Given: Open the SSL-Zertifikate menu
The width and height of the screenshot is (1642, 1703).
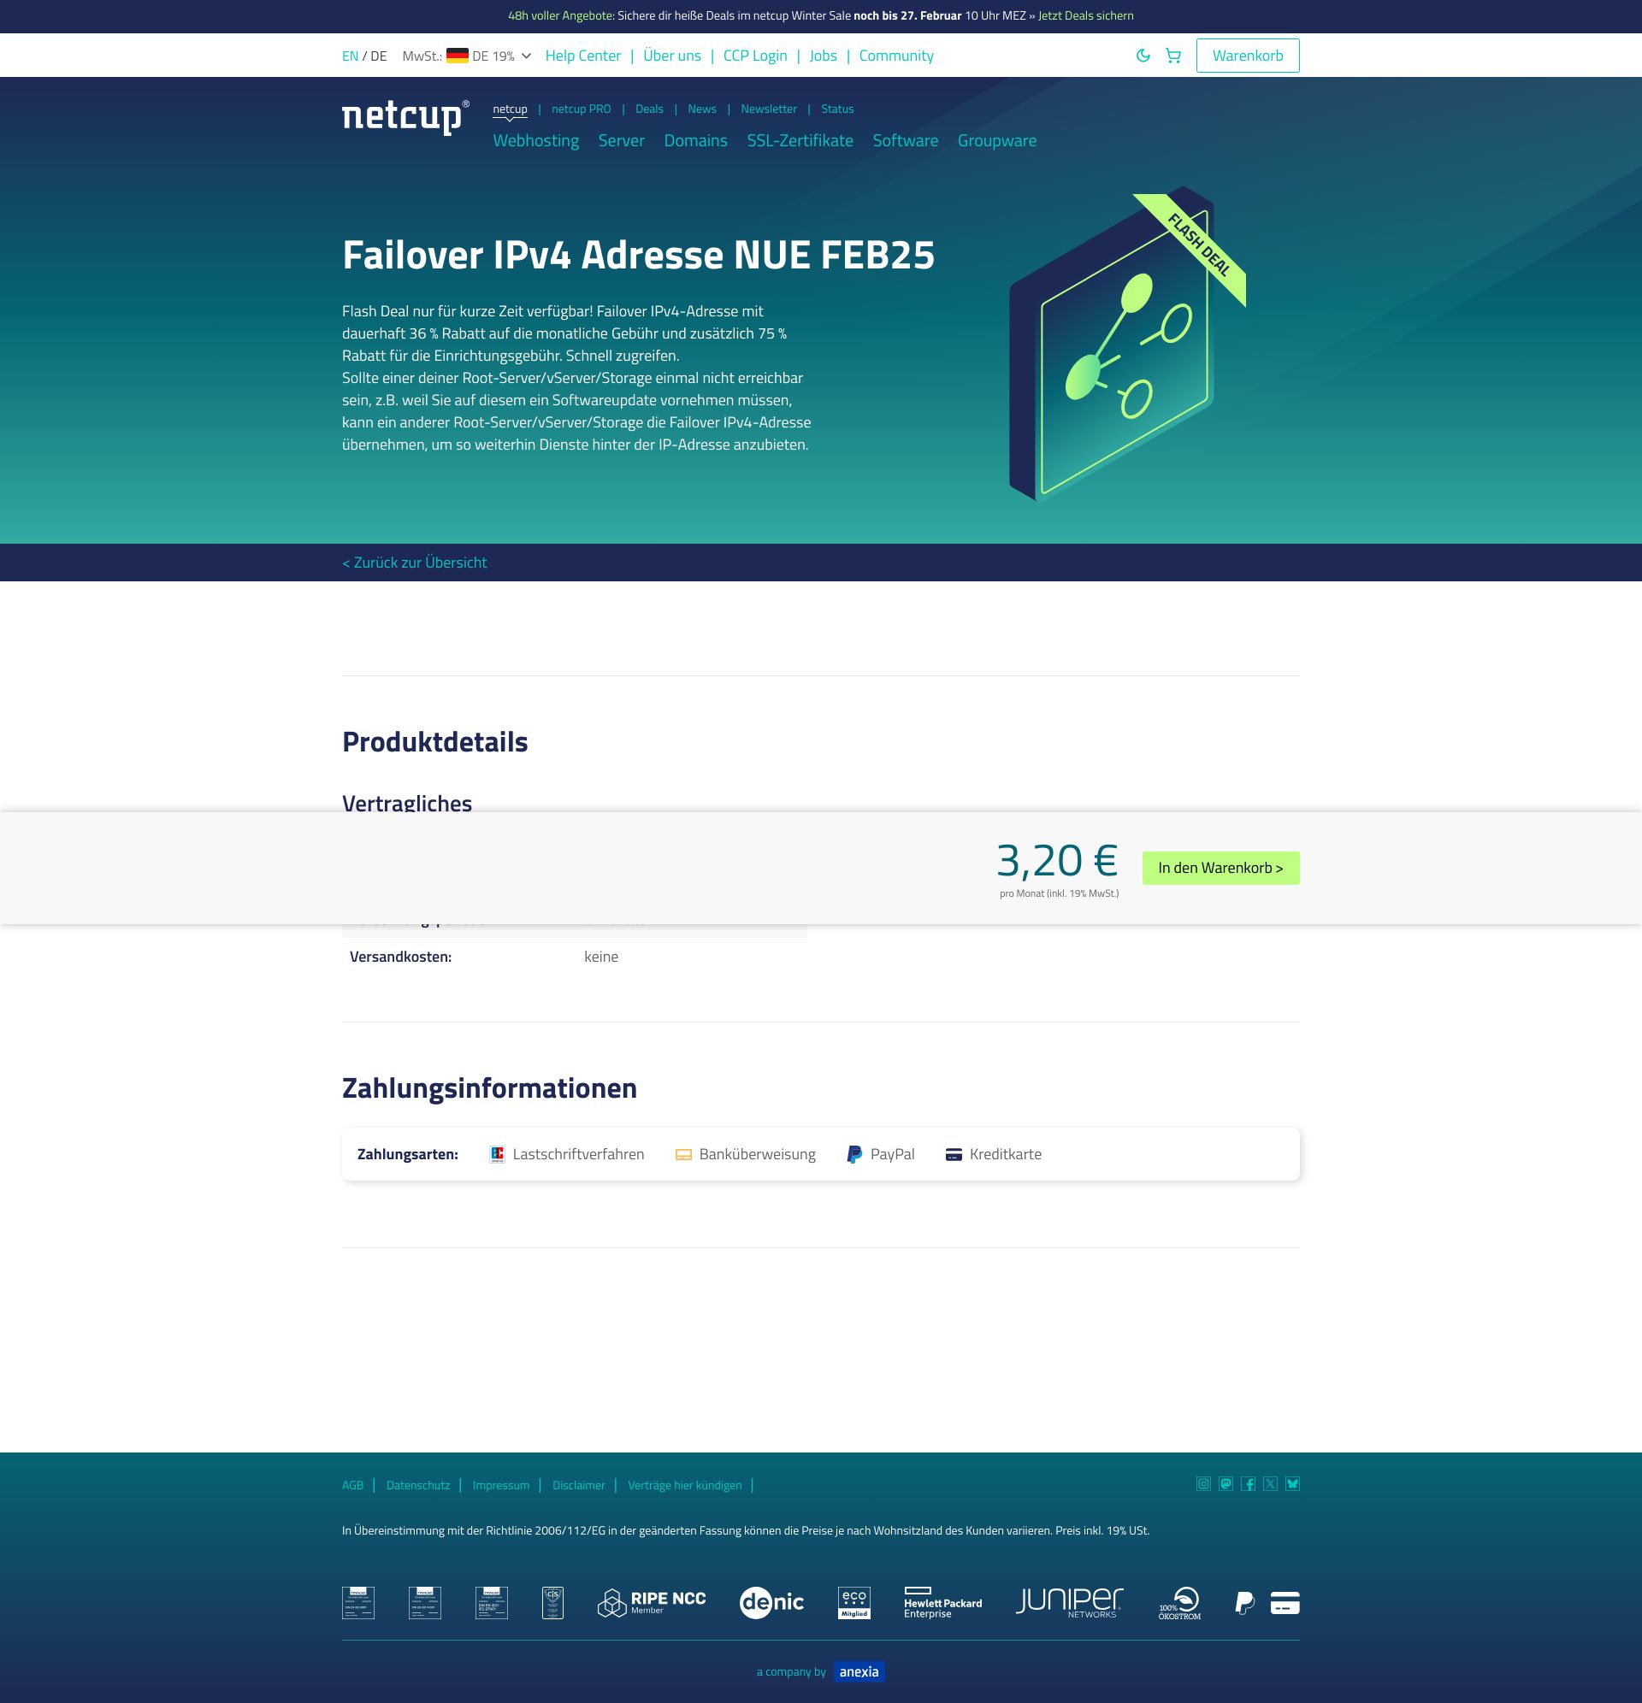Looking at the screenshot, I should [x=800, y=141].
